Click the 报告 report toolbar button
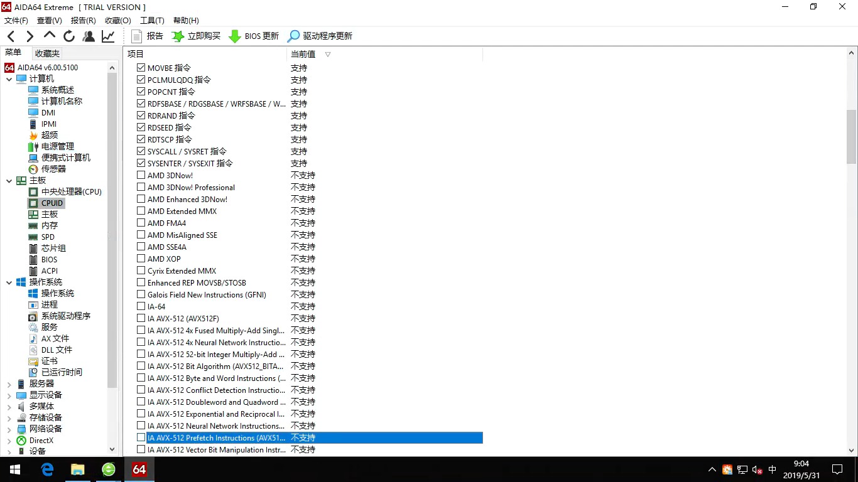The width and height of the screenshot is (858, 482). click(147, 36)
